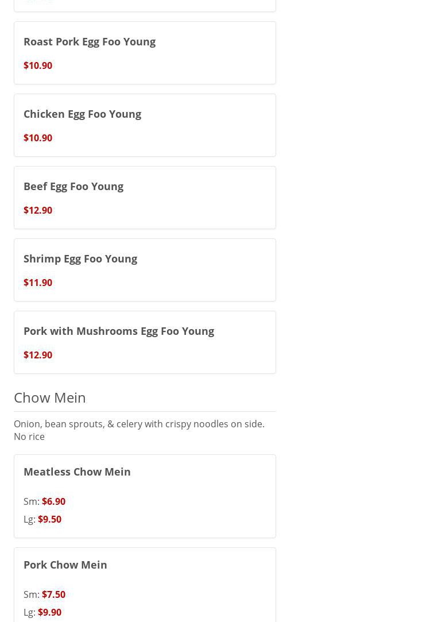Click the $11.90 Shrimp Egg Foo Young price
Screen dimensions: 442x622
point(38,283)
